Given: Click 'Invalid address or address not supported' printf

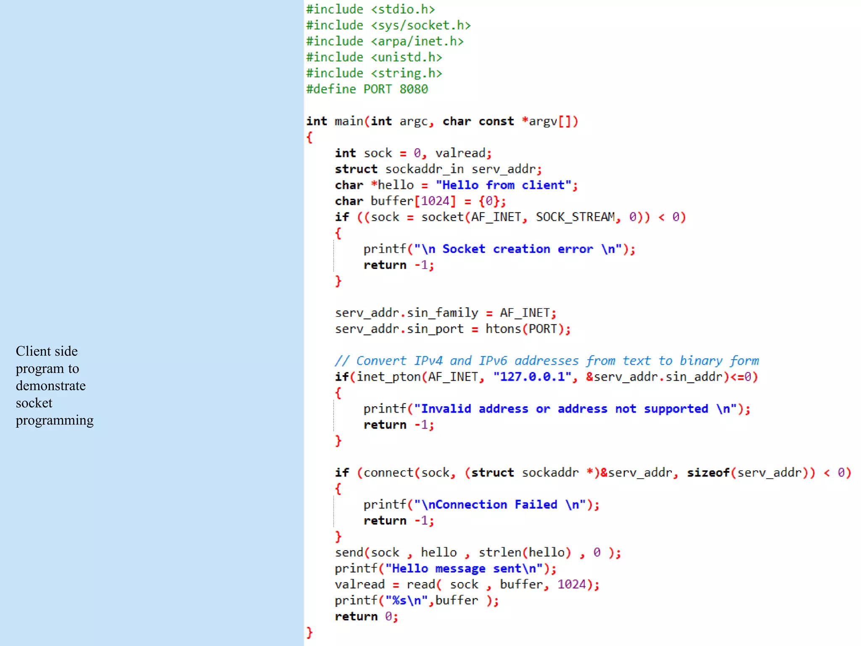Looking at the screenshot, I should coord(557,409).
